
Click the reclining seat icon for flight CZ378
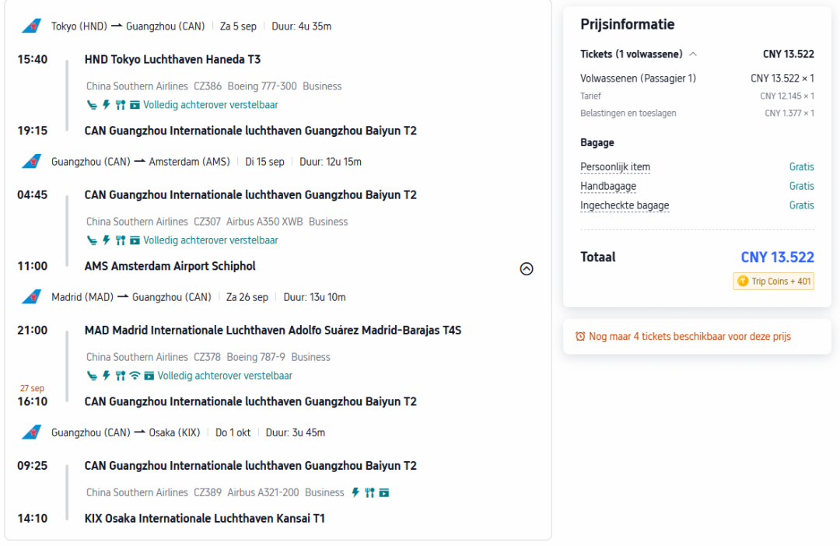tap(92, 376)
